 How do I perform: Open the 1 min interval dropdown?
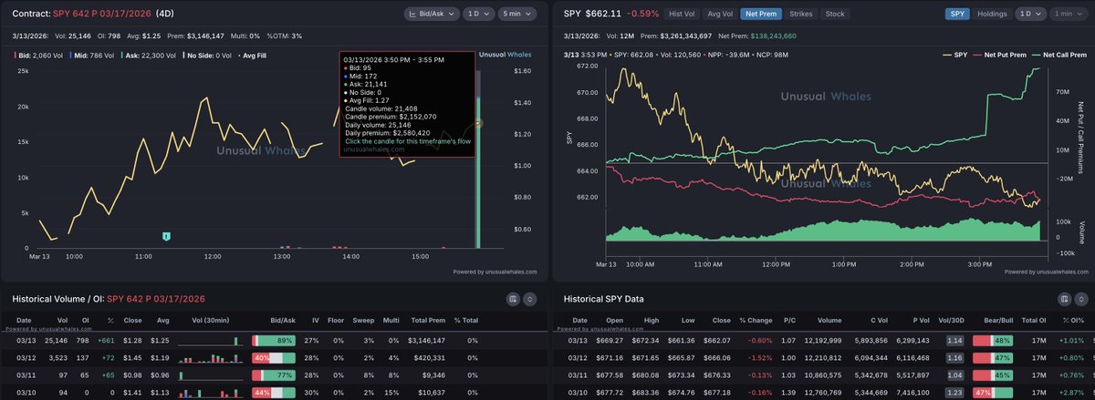point(1069,14)
